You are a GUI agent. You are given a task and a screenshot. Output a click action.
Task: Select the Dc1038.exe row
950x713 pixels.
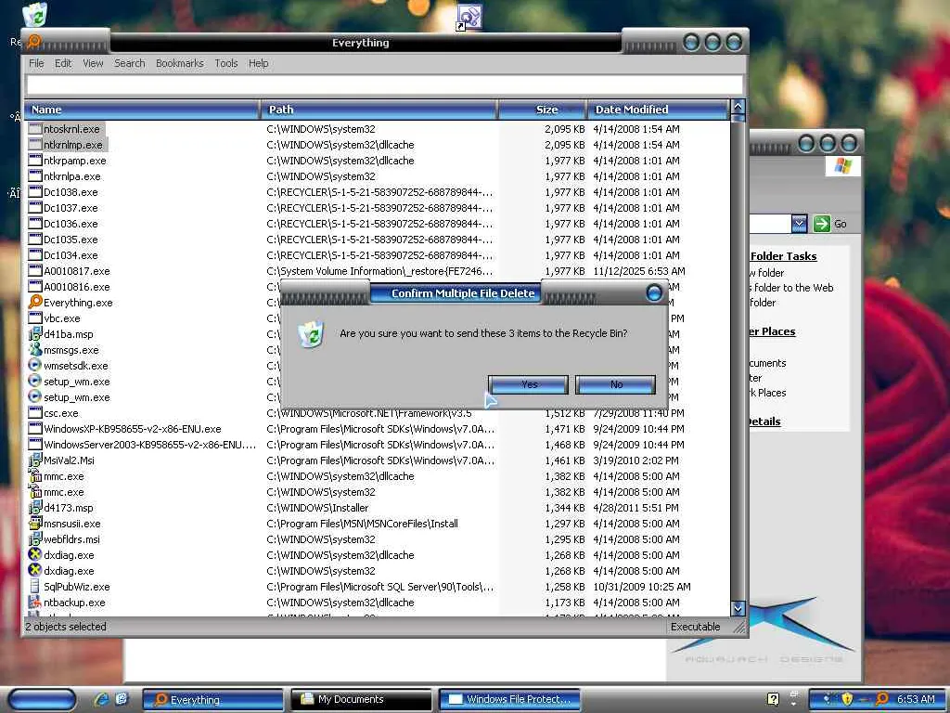pos(379,191)
